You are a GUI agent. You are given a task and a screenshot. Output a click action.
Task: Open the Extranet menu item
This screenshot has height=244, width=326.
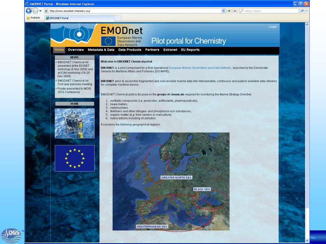point(170,50)
